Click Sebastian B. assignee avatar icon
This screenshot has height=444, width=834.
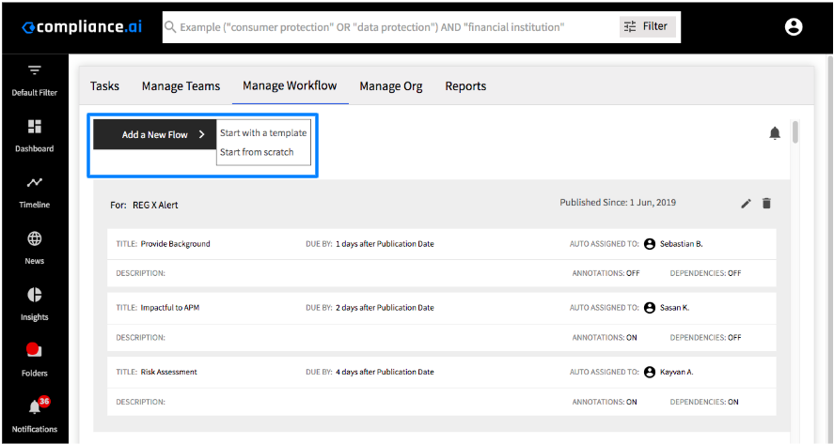[650, 244]
